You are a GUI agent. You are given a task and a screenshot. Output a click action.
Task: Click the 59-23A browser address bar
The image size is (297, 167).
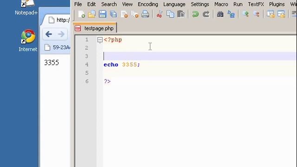57,47
